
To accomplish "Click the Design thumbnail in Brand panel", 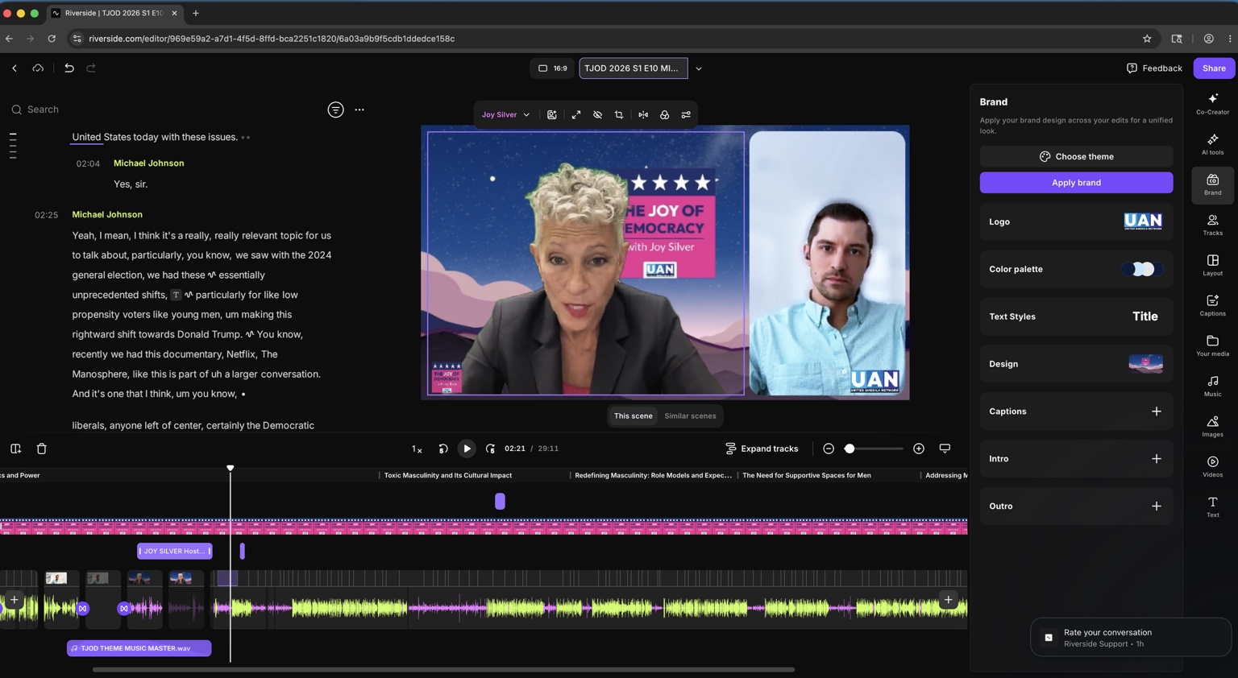I will click(x=1145, y=364).
